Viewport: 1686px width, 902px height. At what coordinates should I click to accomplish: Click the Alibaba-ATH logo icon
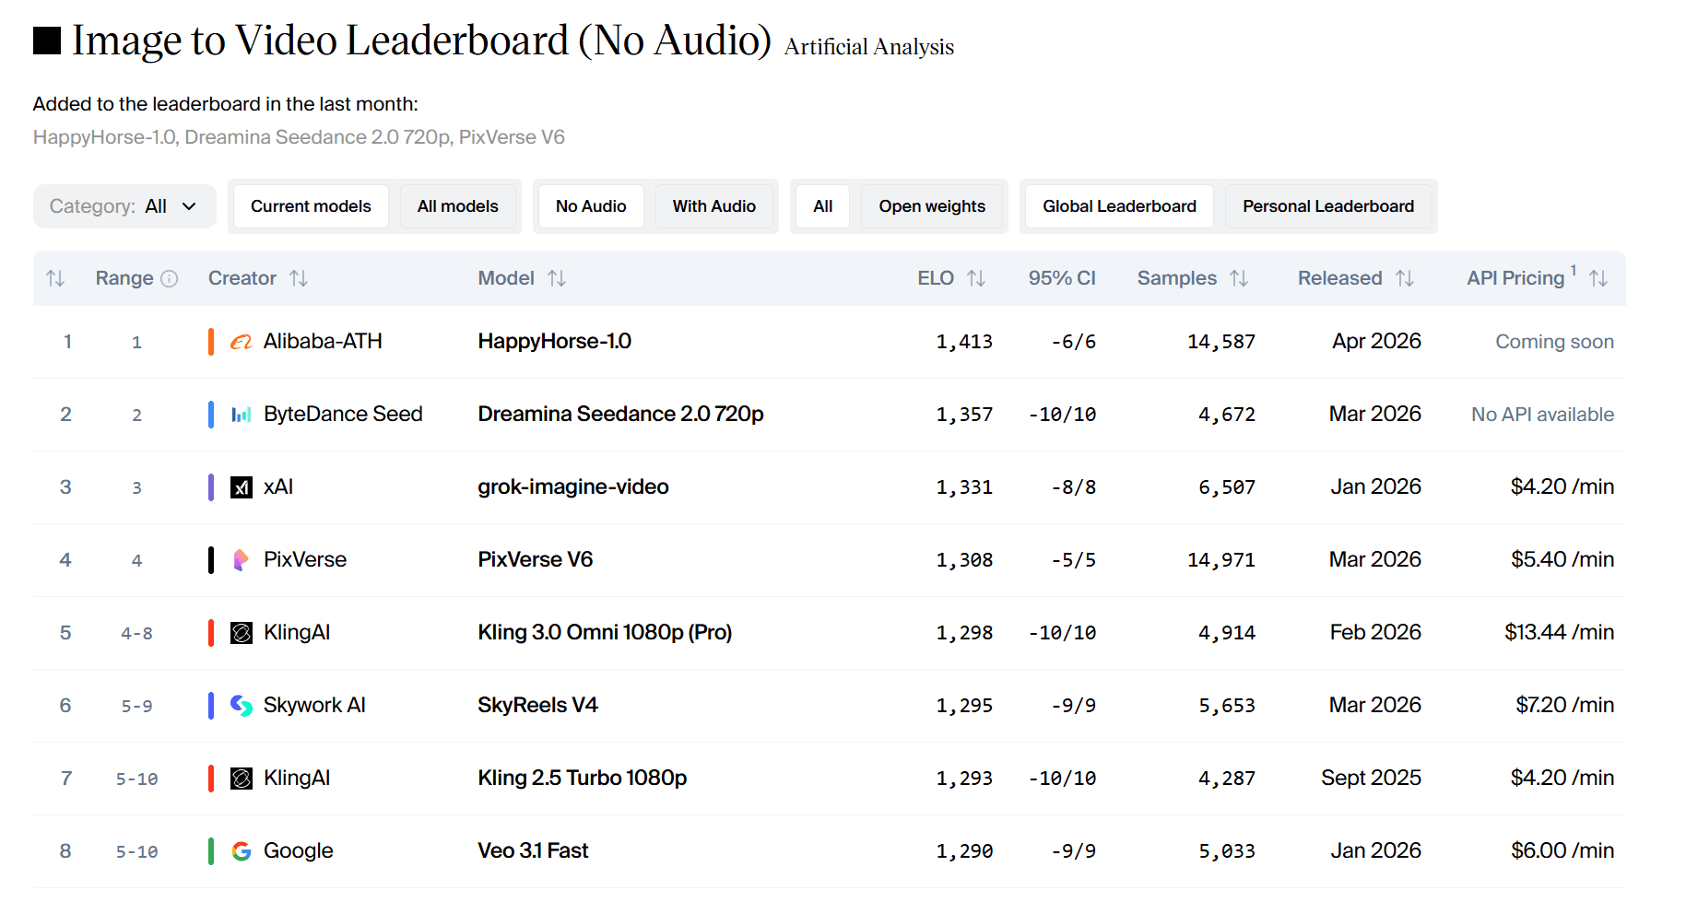click(241, 342)
